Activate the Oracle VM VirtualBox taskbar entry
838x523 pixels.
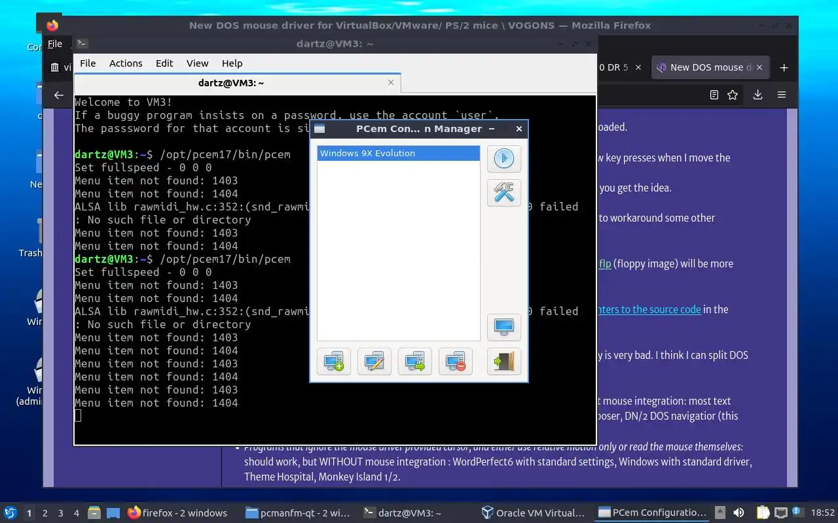pos(534,513)
